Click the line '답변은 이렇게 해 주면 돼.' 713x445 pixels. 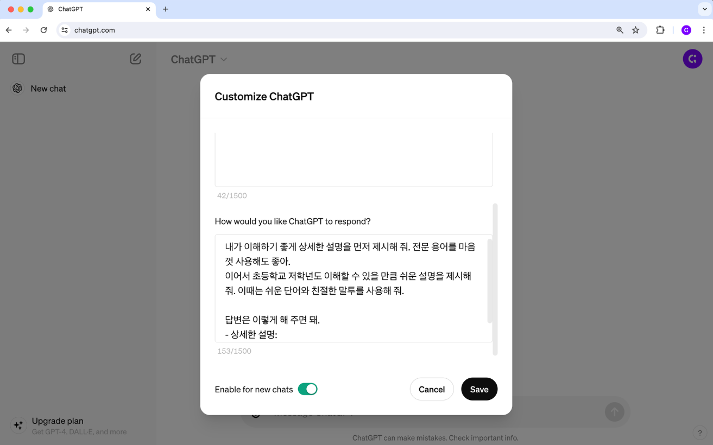[x=272, y=320]
